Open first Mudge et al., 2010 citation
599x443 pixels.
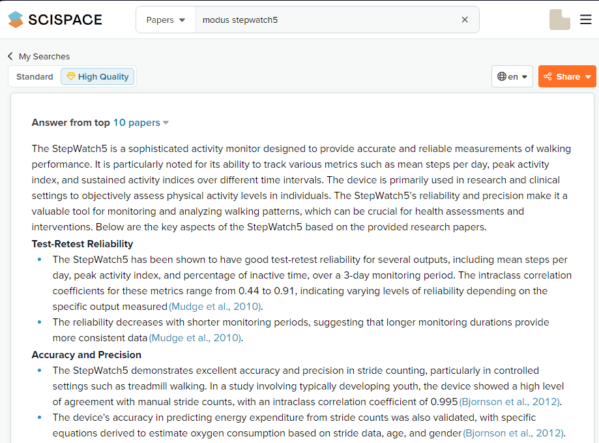point(216,307)
